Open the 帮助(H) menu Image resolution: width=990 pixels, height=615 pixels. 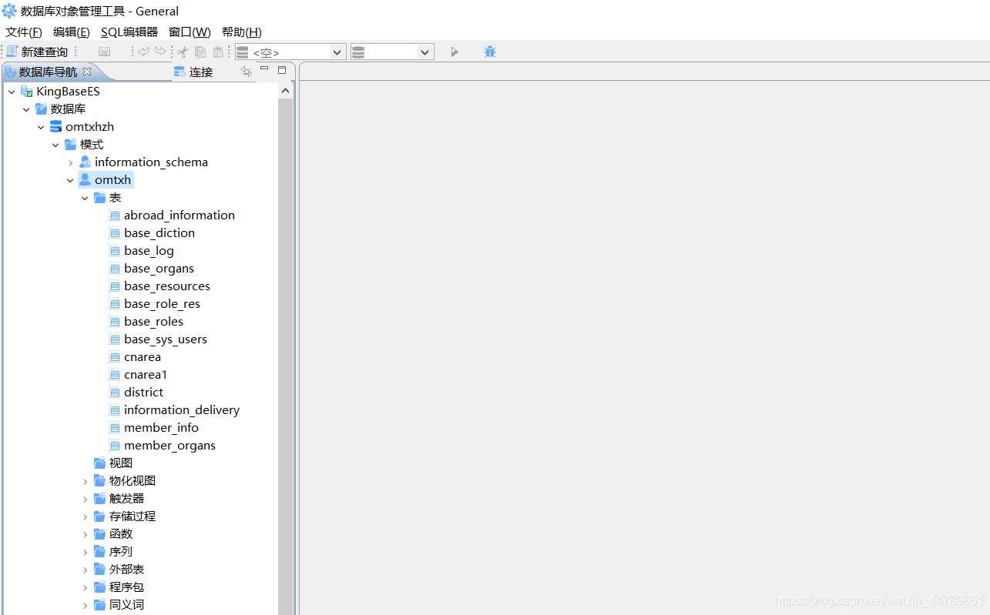click(x=242, y=32)
